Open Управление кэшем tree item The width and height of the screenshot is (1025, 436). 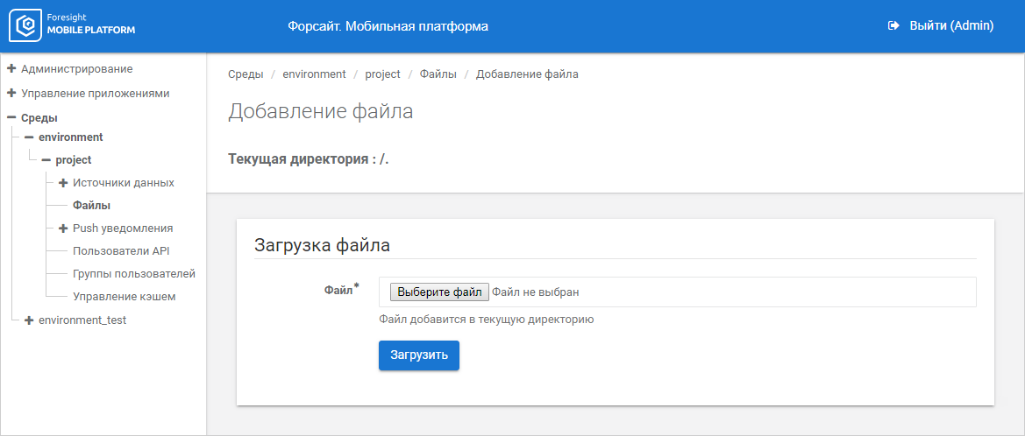click(x=124, y=297)
